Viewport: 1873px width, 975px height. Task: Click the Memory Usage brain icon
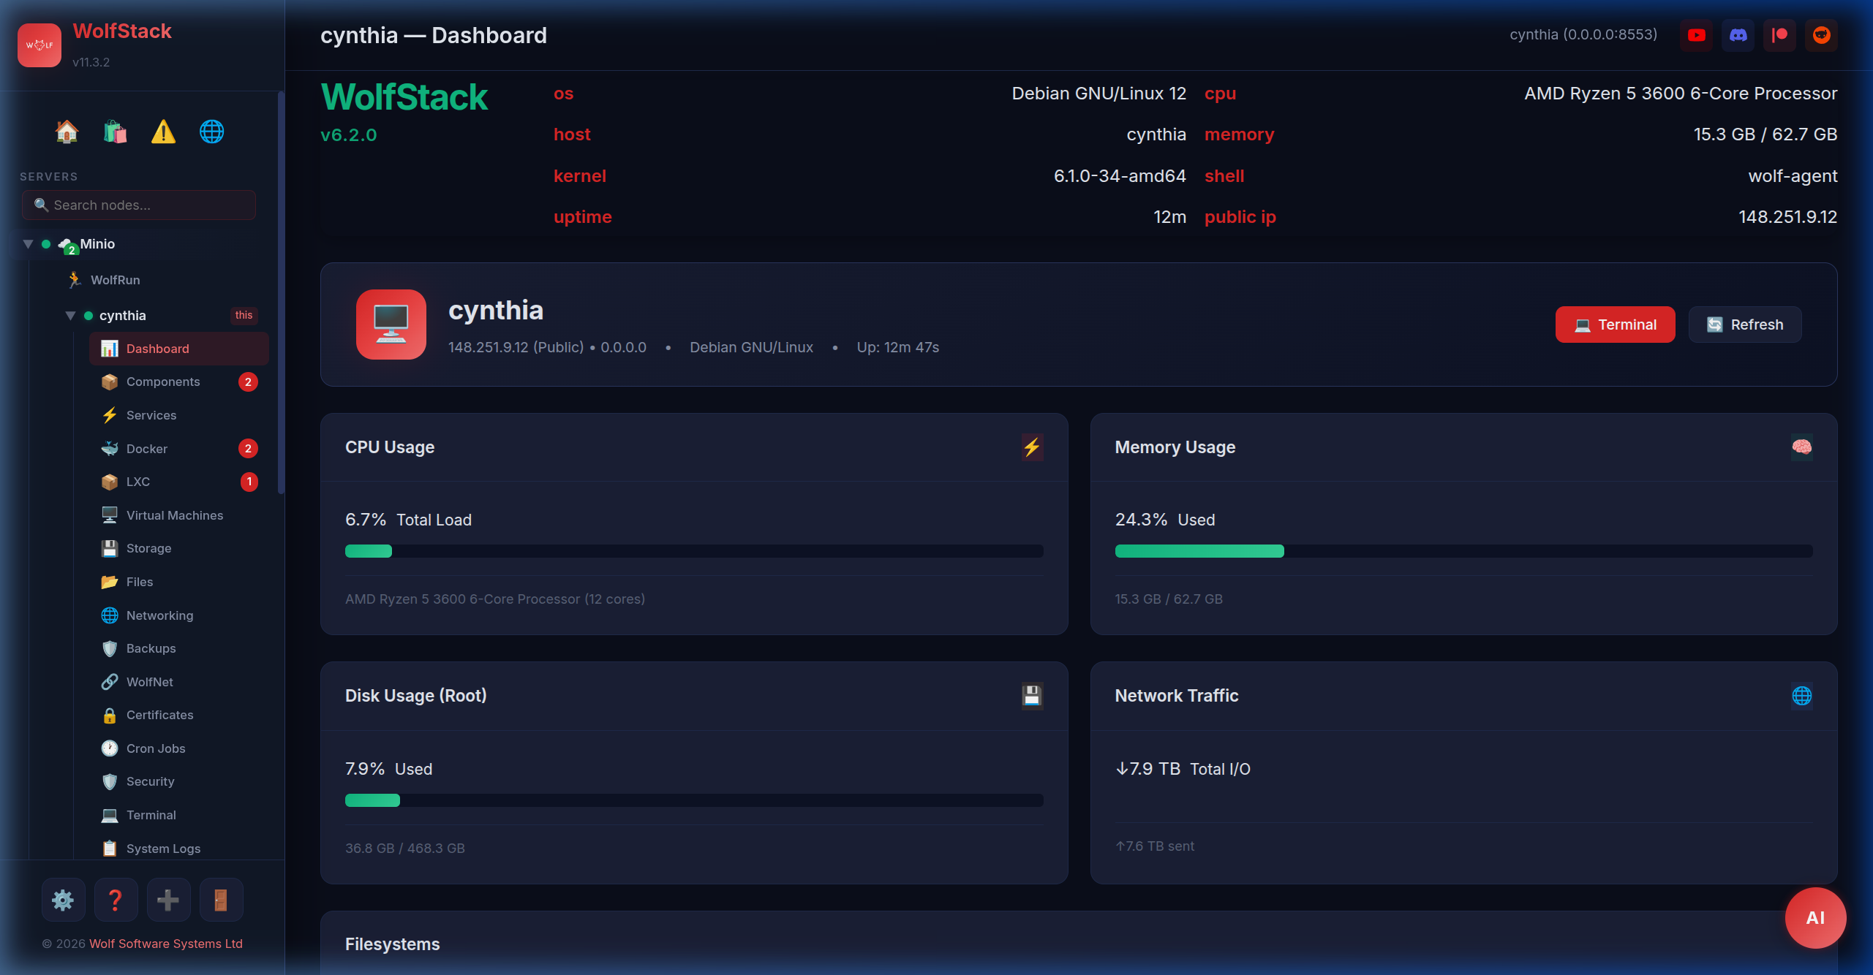[1801, 447]
